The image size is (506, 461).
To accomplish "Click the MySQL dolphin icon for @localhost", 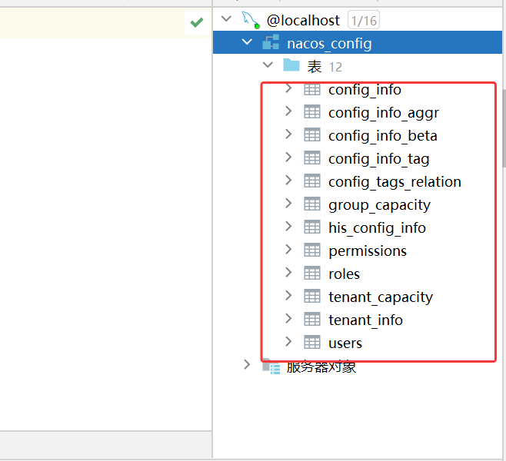I will (251, 20).
